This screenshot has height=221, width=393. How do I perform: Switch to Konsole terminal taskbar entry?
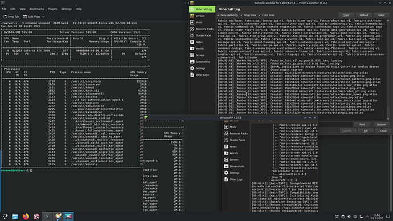(47, 216)
